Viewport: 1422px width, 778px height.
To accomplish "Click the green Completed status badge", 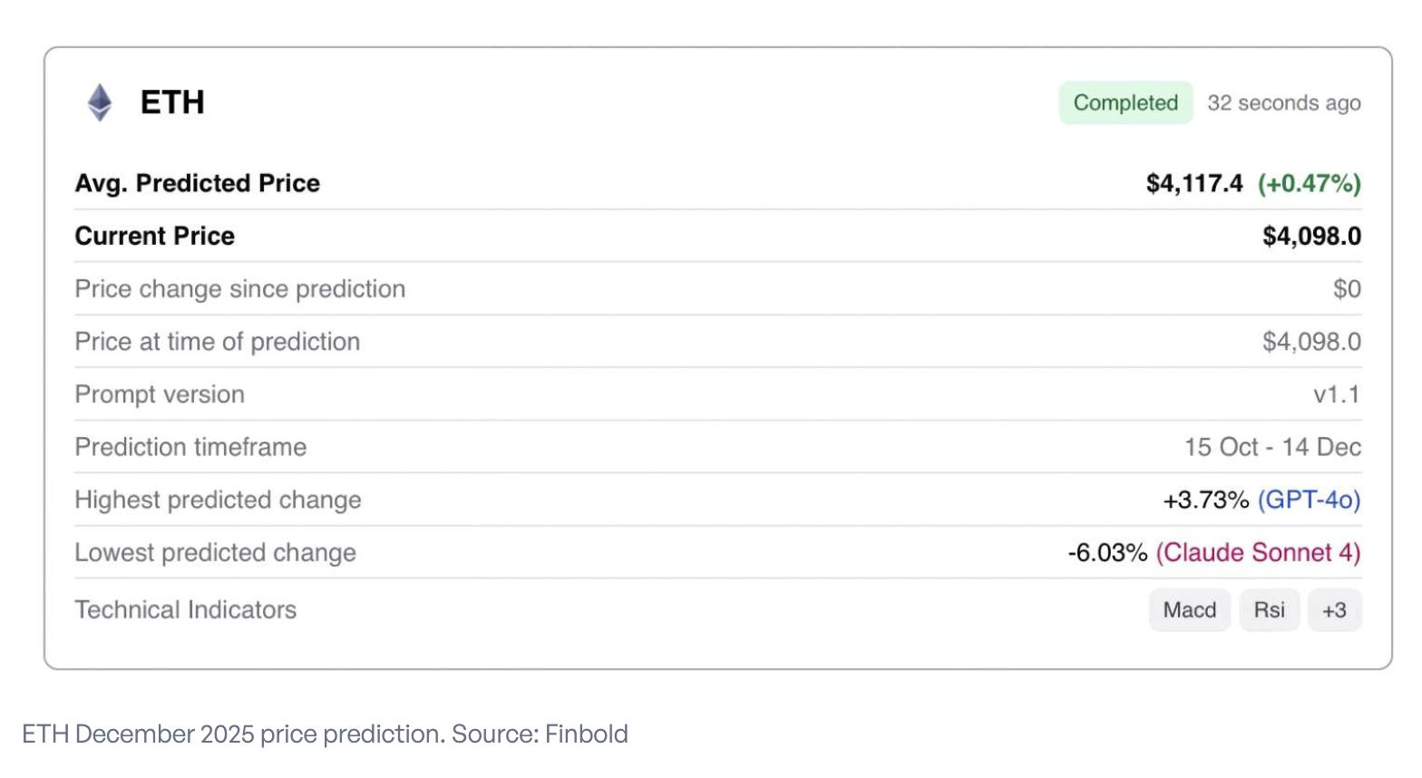I will point(1125,102).
